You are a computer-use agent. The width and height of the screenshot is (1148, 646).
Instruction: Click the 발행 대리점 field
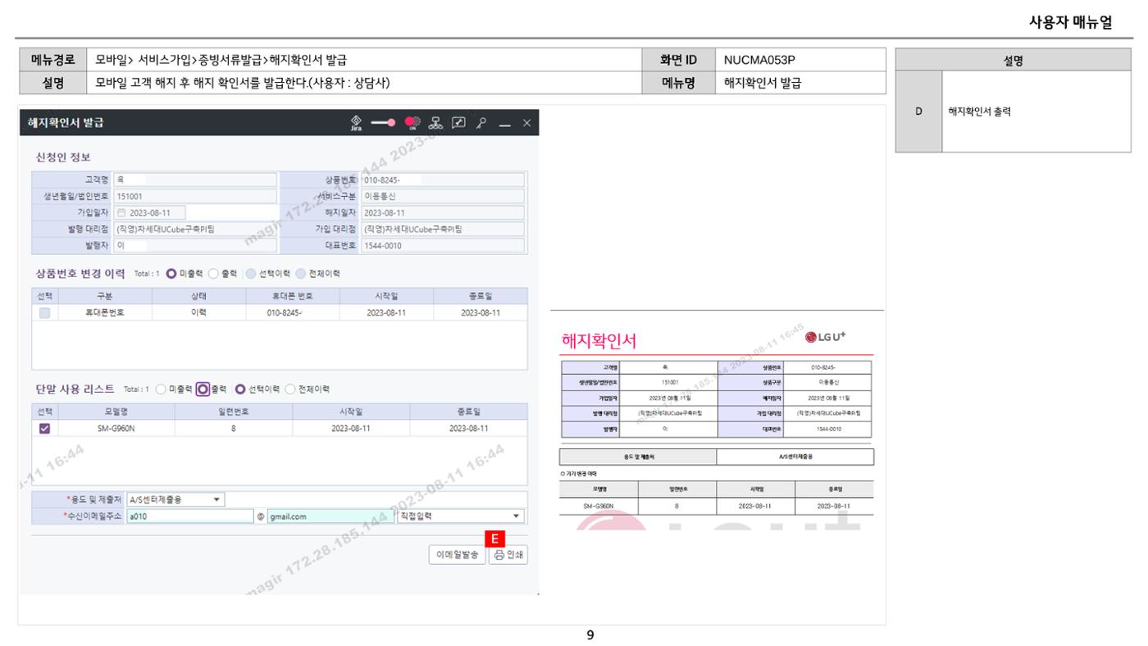(195, 229)
